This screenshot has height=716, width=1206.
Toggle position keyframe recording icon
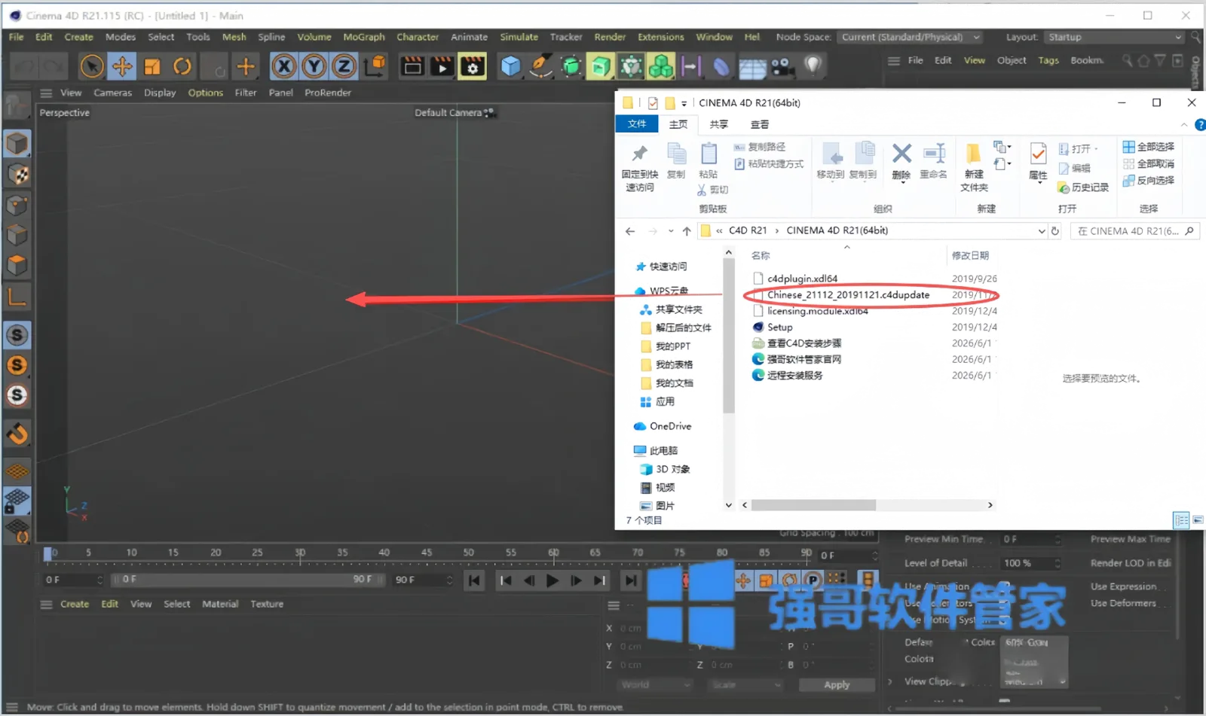point(743,580)
